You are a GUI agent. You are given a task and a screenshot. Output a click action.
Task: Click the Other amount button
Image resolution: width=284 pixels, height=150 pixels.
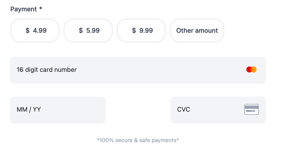pos(197,30)
